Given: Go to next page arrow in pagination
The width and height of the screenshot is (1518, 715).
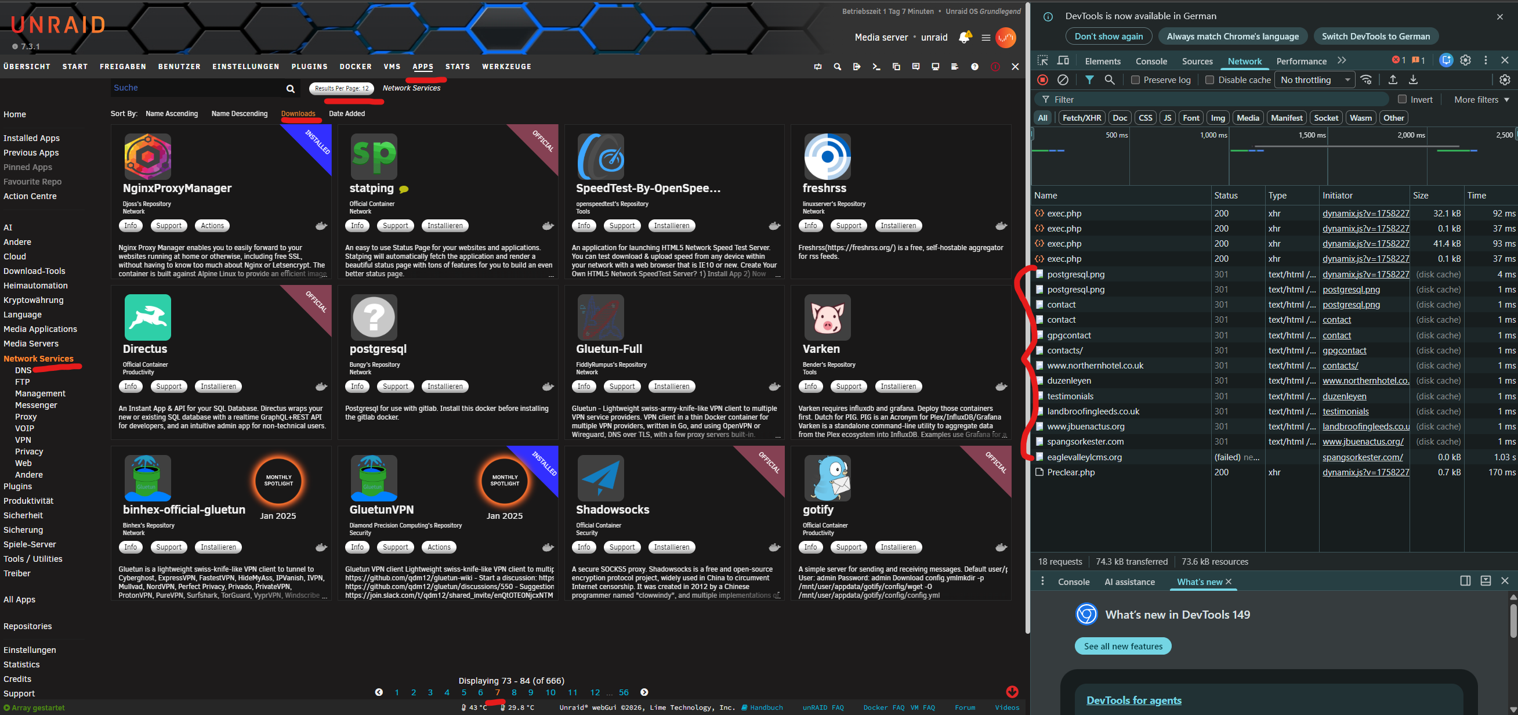Looking at the screenshot, I should pyautogui.click(x=644, y=692).
